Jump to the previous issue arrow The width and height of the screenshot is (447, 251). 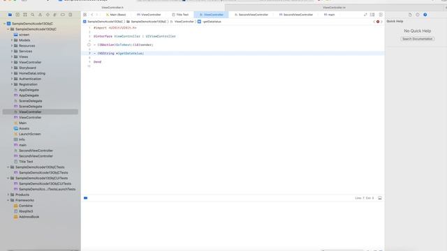(x=374, y=22)
